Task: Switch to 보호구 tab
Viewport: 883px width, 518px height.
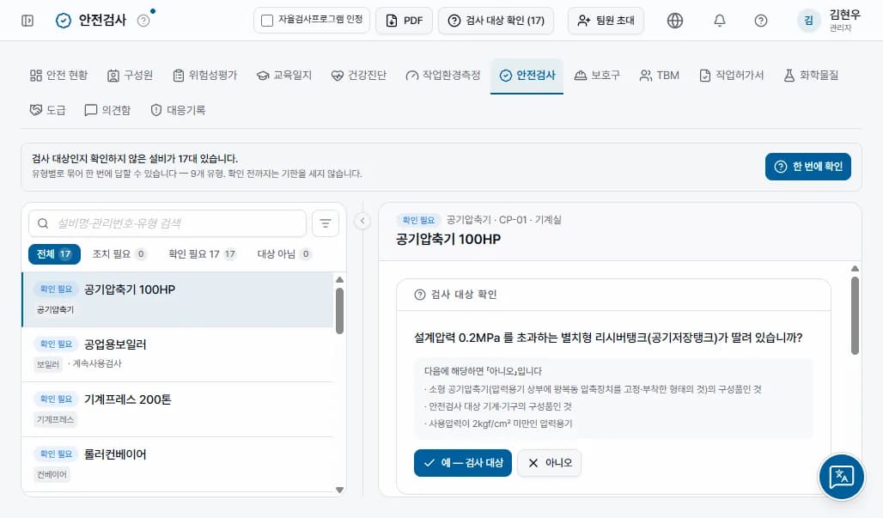Action: point(598,76)
